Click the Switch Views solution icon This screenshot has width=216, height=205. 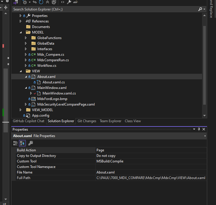(16, 2)
